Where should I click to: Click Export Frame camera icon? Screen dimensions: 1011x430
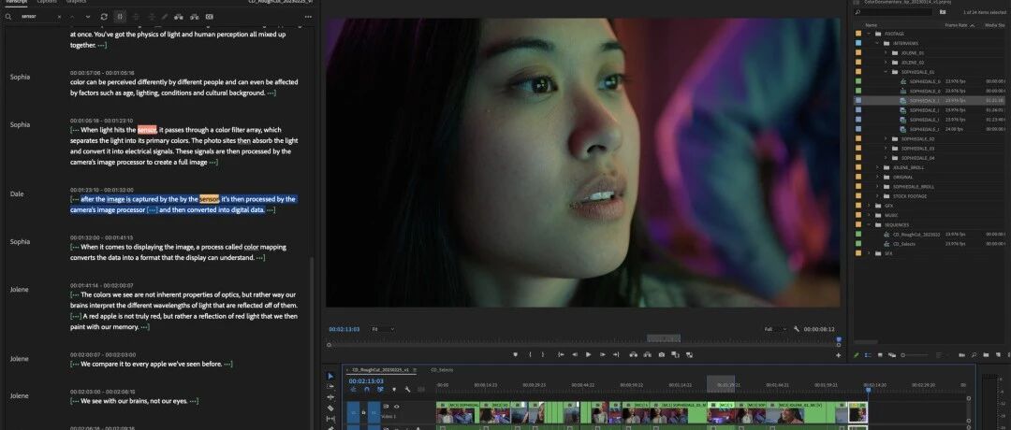coord(662,354)
